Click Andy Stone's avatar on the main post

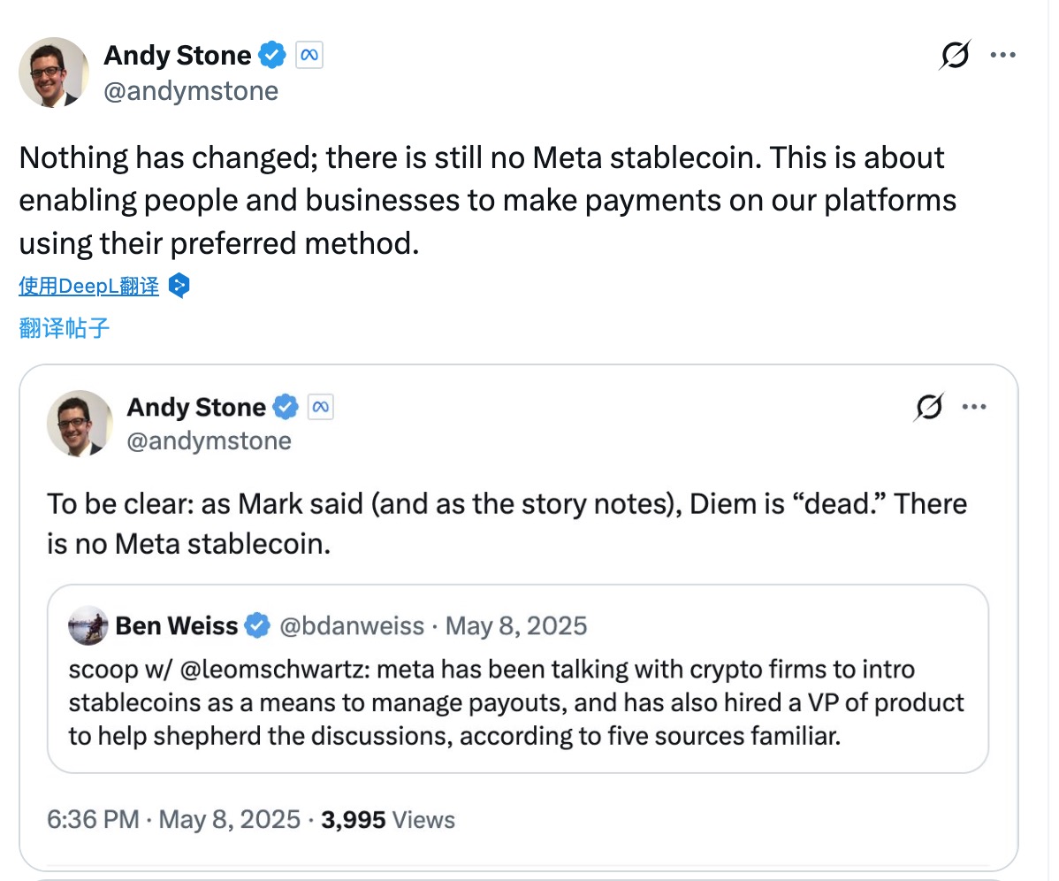(x=54, y=73)
